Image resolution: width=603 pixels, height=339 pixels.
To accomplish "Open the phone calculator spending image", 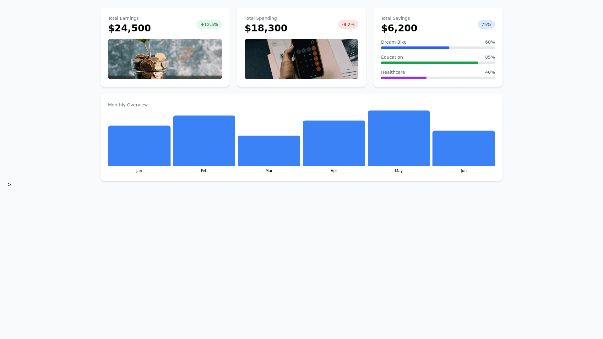I will click(301, 59).
